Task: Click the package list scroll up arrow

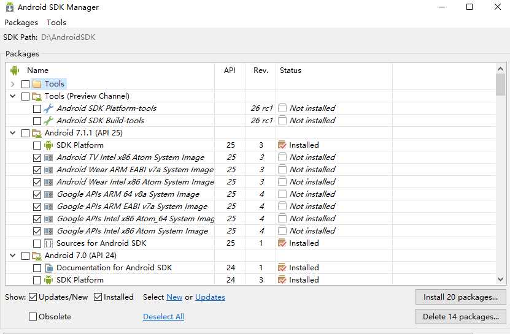Action: [500, 69]
